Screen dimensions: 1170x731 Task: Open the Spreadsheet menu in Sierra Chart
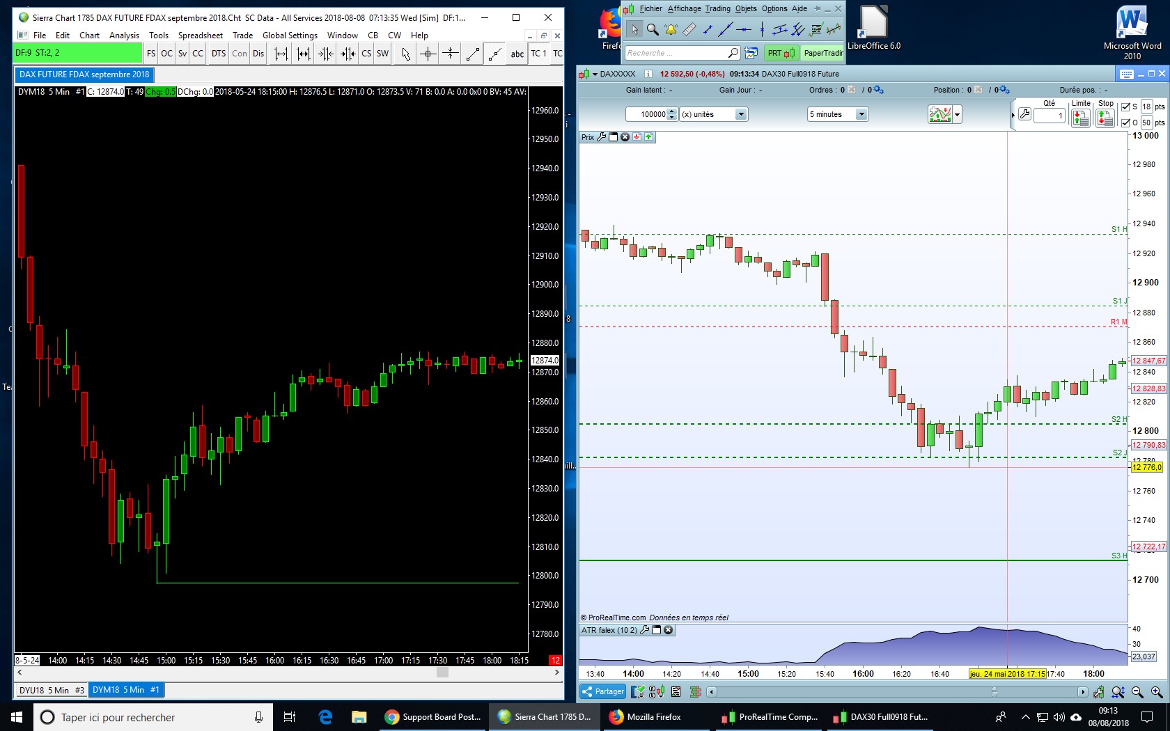(x=201, y=36)
